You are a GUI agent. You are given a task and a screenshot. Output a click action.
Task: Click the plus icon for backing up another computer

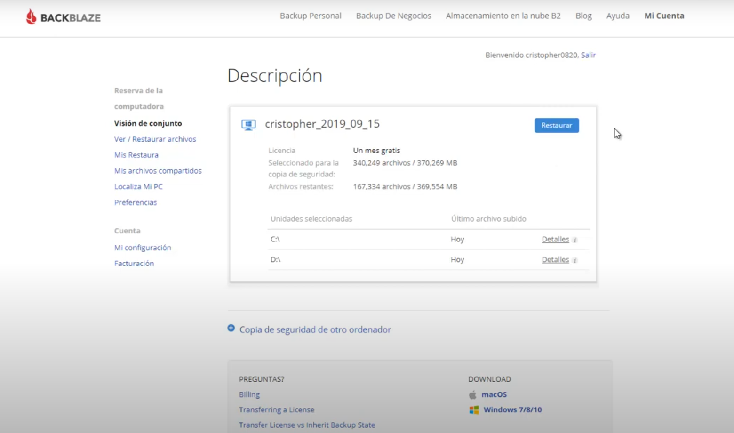(x=231, y=328)
